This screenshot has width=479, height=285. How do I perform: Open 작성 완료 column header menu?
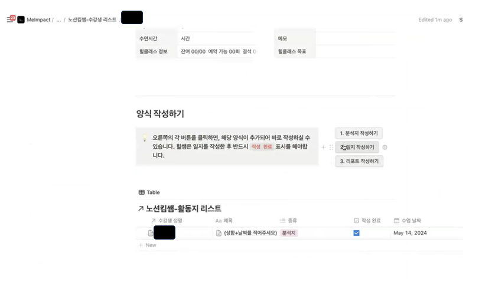pos(367,220)
